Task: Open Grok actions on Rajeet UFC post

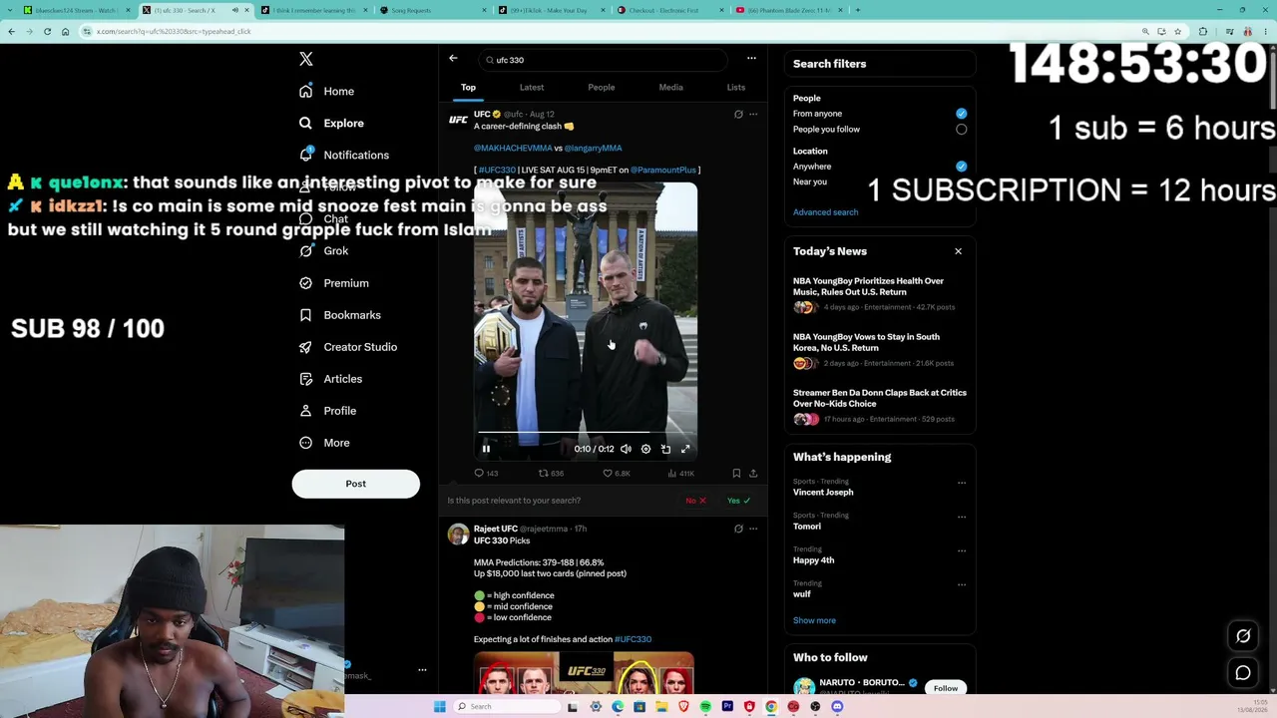Action: point(738,529)
